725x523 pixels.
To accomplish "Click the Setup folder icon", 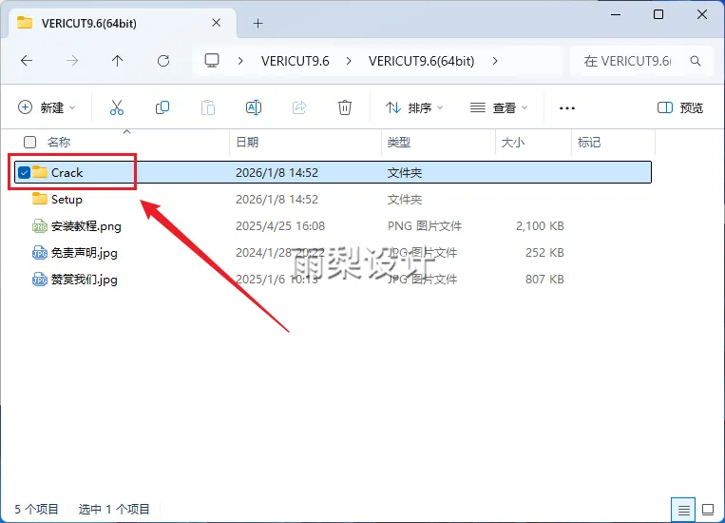I will click(40, 199).
